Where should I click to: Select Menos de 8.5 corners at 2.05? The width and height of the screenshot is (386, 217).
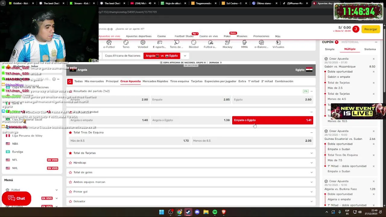click(x=252, y=141)
